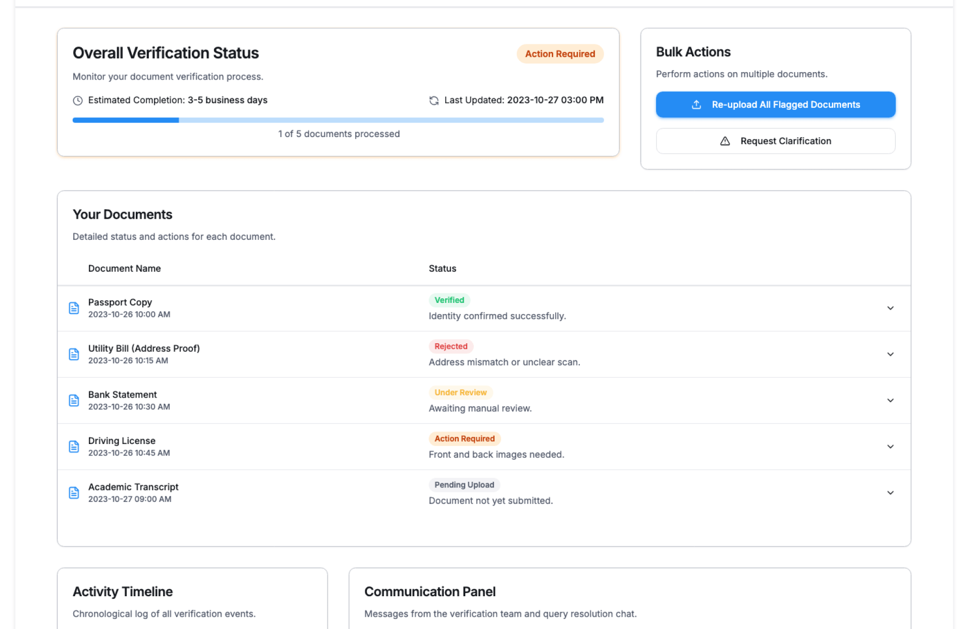Click the Bank Statement document file icon
Viewport: 969px width, 629px height.
pyautogui.click(x=74, y=400)
